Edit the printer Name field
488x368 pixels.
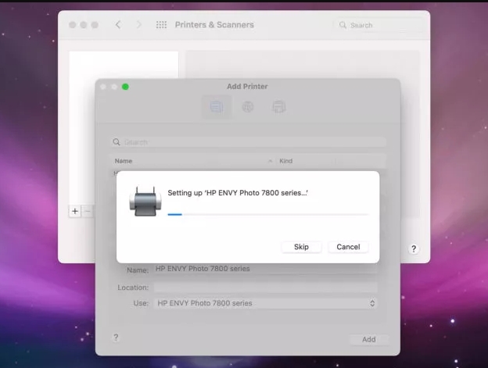click(x=265, y=269)
